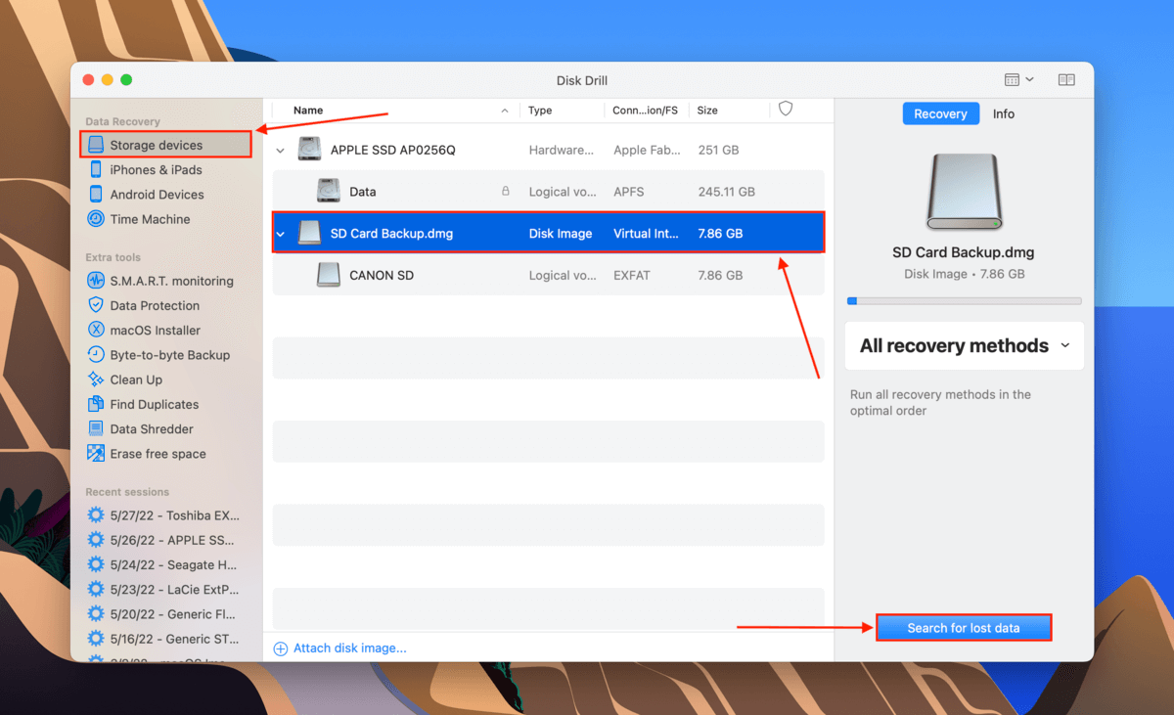Screen dimensions: 1174x715
Task: Open the All recovery methods dropdown
Action: pos(965,345)
